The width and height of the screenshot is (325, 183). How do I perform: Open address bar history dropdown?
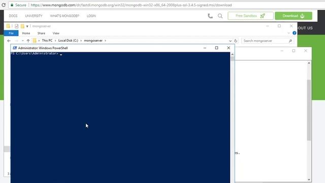[230, 41]
